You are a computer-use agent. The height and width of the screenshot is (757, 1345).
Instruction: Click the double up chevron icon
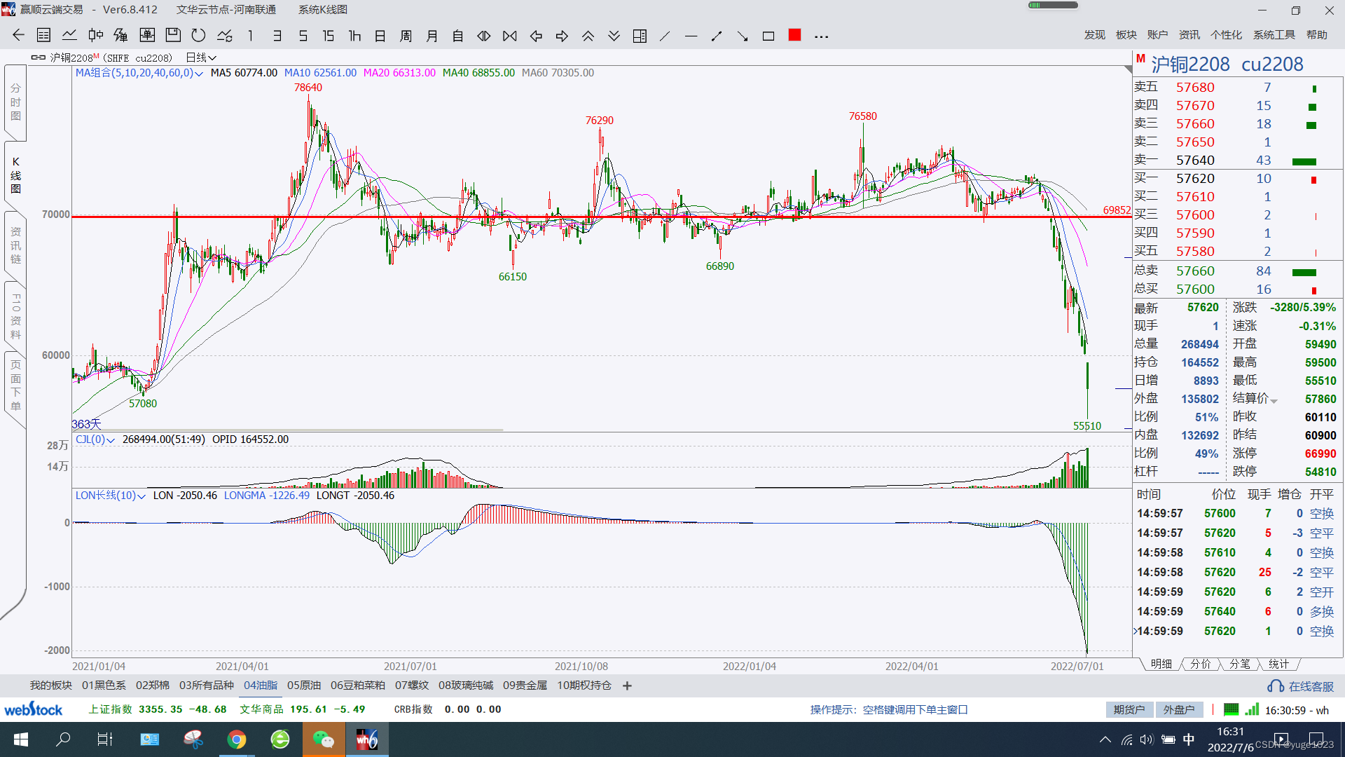coord(588,36)
